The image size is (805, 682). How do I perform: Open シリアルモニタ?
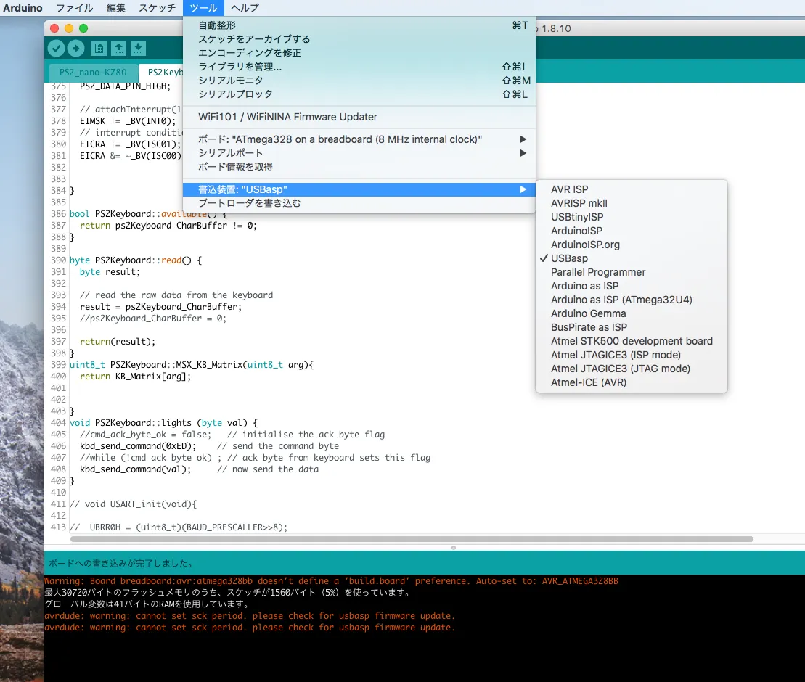(x=359, y=81)
